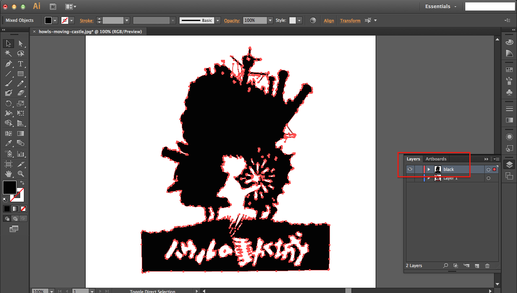Select the Free Transform tool
The image size is (517, 293).
pyautogui.click(x=21, y=114)
